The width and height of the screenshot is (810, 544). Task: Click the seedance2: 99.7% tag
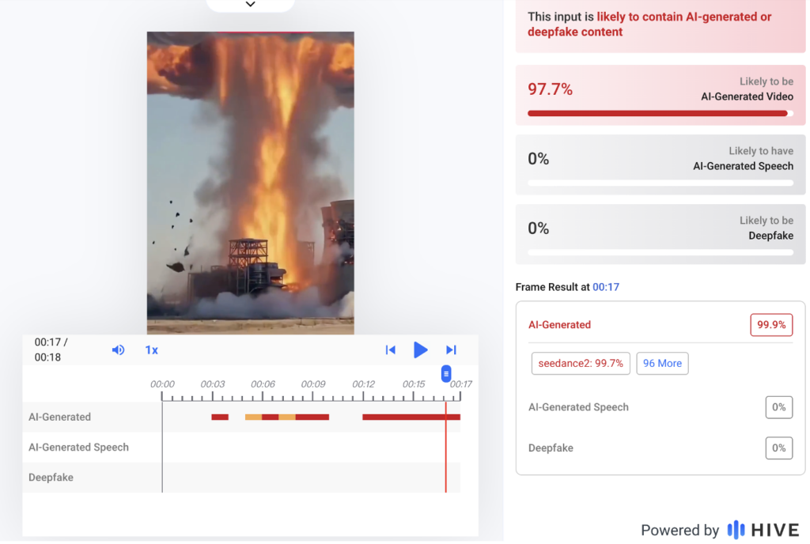coord(581,363)
